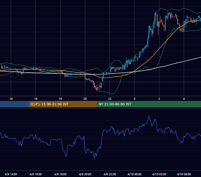Click the 4/9 16:00 time label
Viewport: 201px width, 177px height.
click(36, 174)
